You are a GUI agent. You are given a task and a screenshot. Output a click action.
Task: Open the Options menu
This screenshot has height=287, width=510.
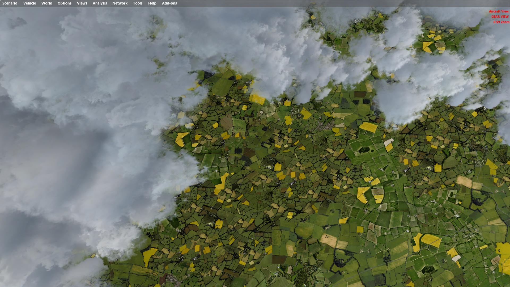(64, 3)
